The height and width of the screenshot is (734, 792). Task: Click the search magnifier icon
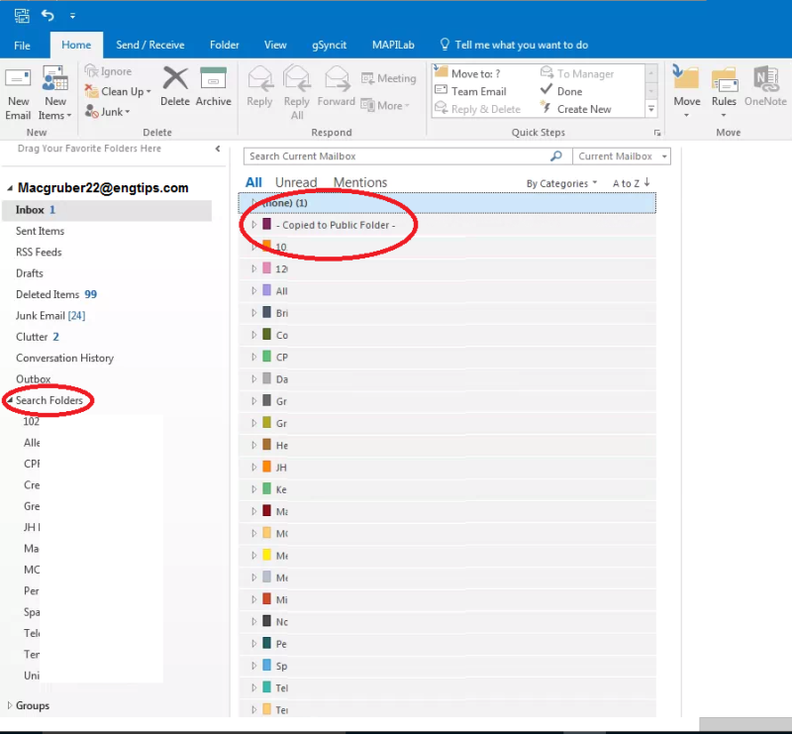[556, 157]
